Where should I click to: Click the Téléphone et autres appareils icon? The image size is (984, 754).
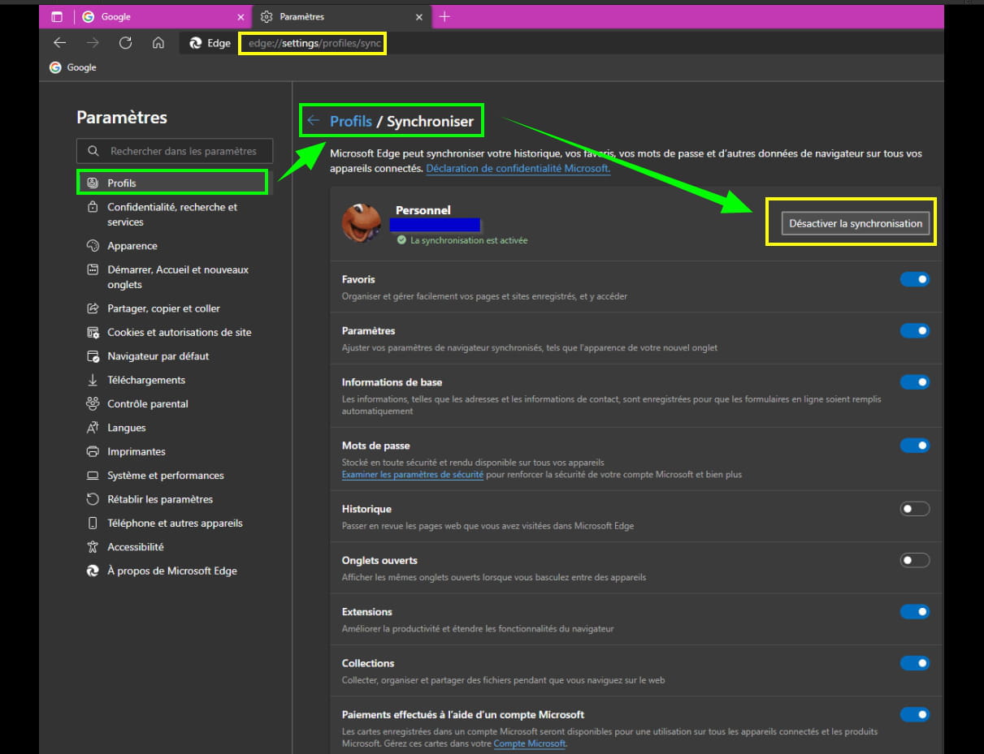pyautogui.click(x=93, y=523)
